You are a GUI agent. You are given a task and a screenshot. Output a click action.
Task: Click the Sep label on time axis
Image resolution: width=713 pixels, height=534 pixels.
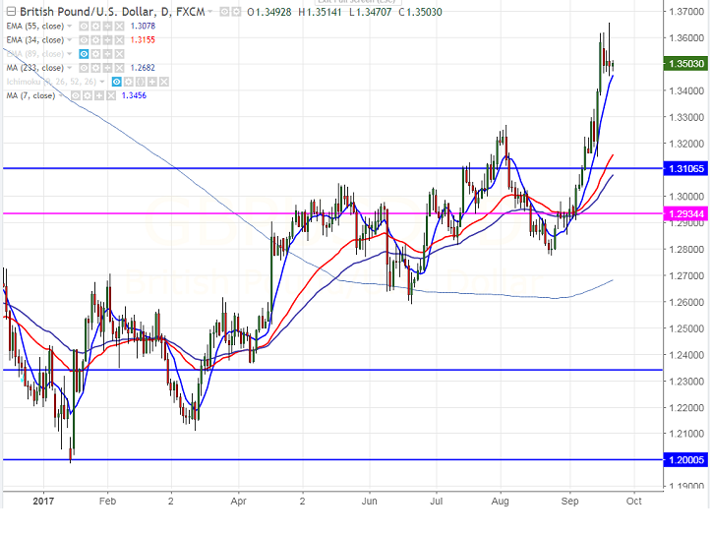[569, 502]
